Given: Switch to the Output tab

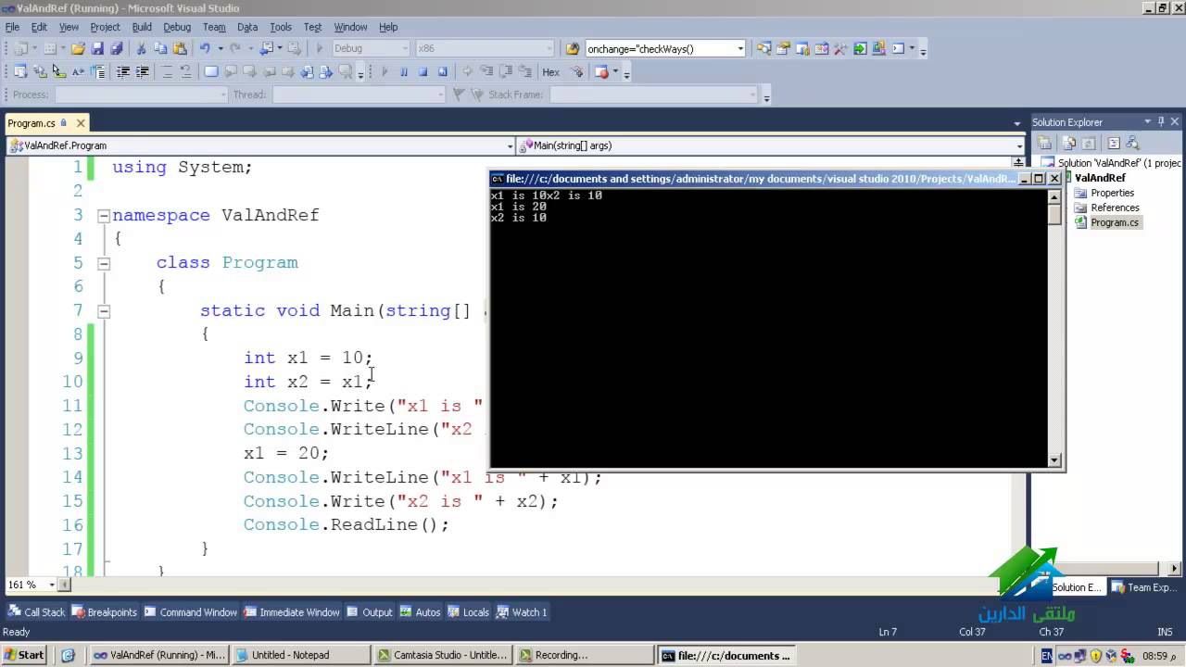Looking at the screenshot, I should pos(369,611).
